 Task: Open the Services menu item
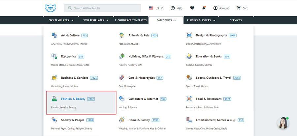pyautogui.click(x=236, y=20)
